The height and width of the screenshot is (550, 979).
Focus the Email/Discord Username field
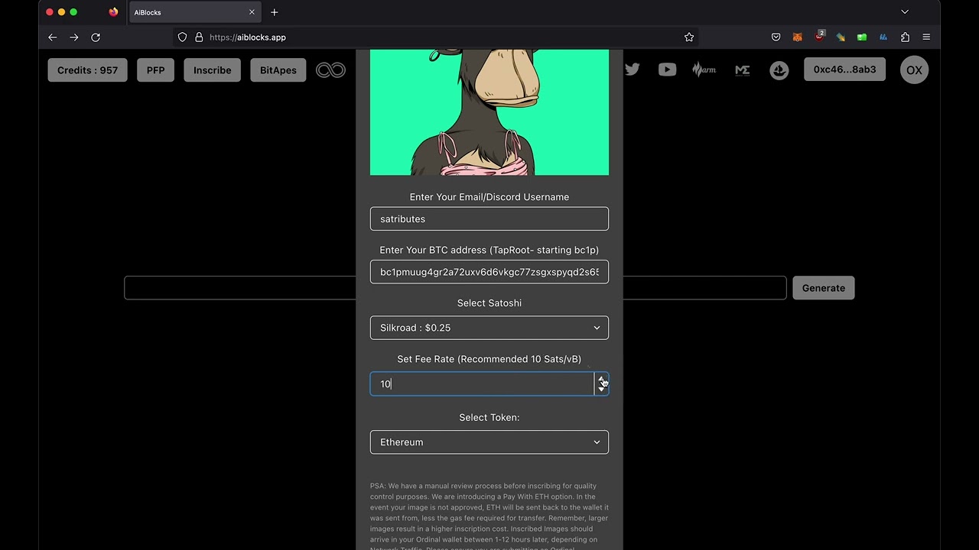tap(489, 218)
